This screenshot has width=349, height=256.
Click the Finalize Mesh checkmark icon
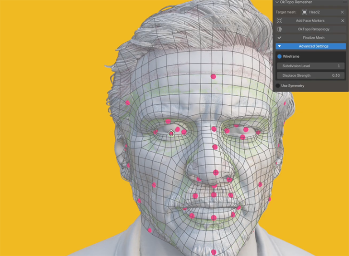coord(279,38)
